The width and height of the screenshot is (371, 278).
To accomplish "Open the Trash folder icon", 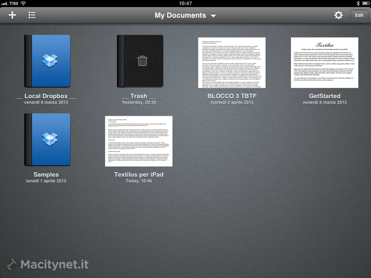I will [x=140, y=61].
